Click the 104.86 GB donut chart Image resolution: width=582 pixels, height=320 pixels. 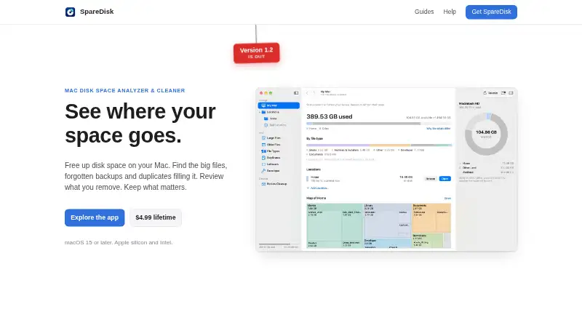[x=486, y=134]
